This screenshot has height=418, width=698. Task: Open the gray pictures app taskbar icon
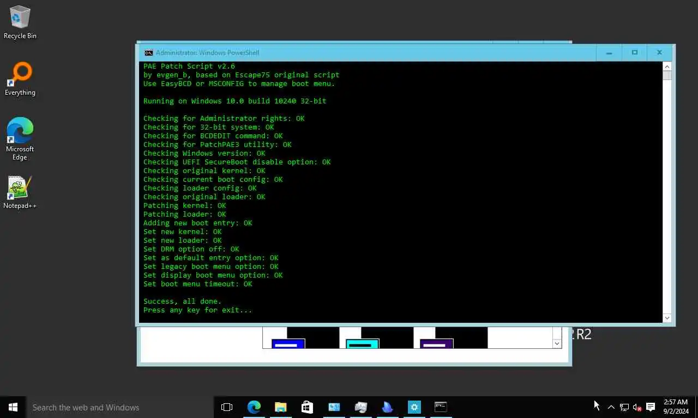[x=360, y=407]
